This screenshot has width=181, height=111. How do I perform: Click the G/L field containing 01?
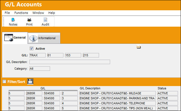(55, 55)
